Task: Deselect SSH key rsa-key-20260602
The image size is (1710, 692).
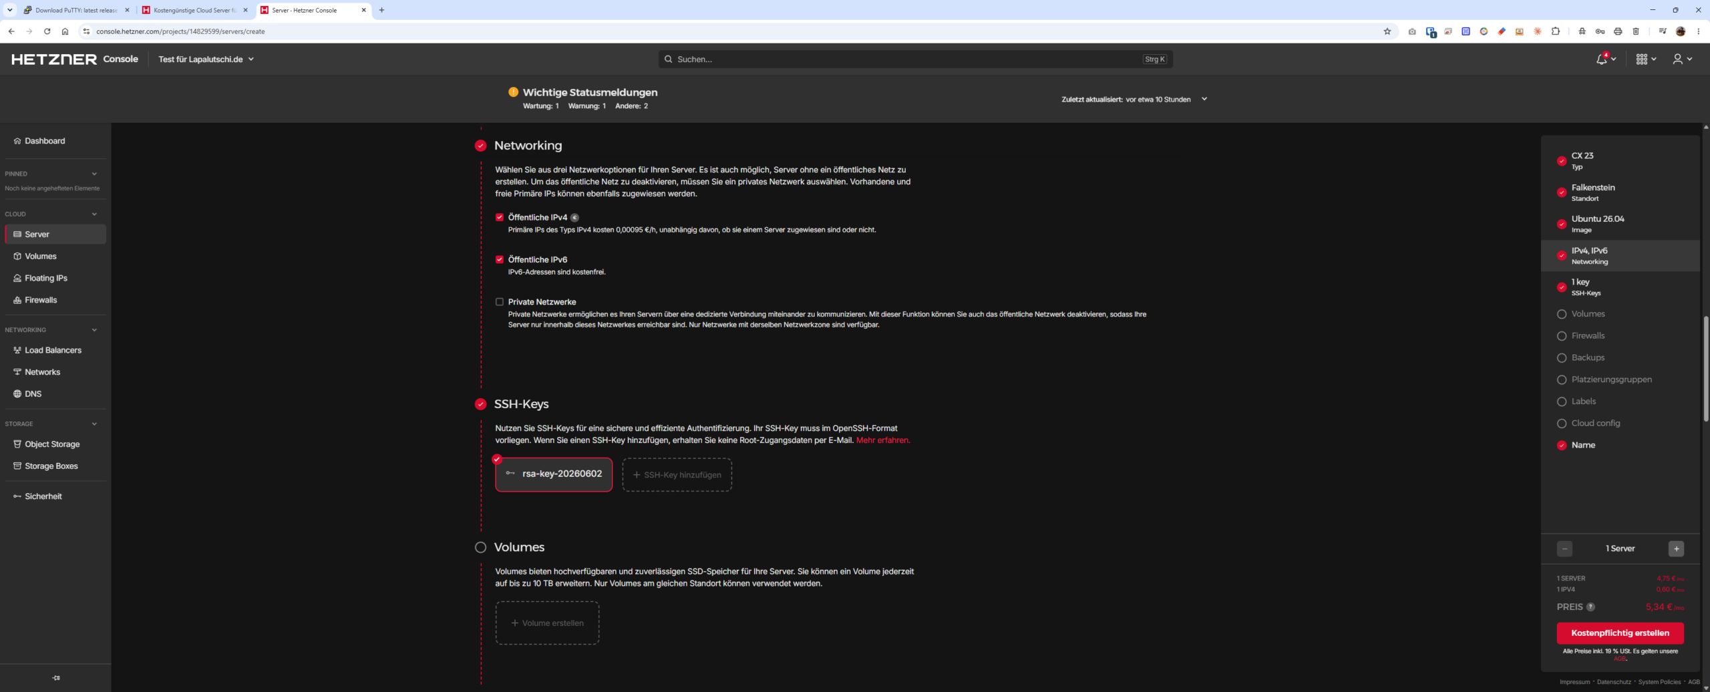Action: [554, 474]
